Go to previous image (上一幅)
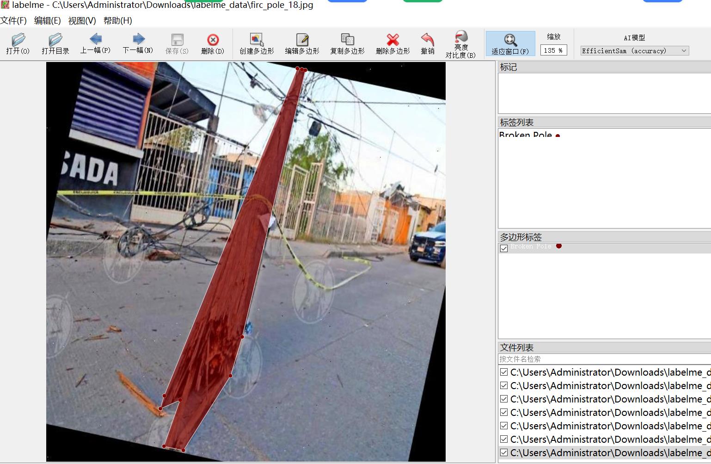The width and height of the screenshot is (711, 464). (x=95, y=39)
